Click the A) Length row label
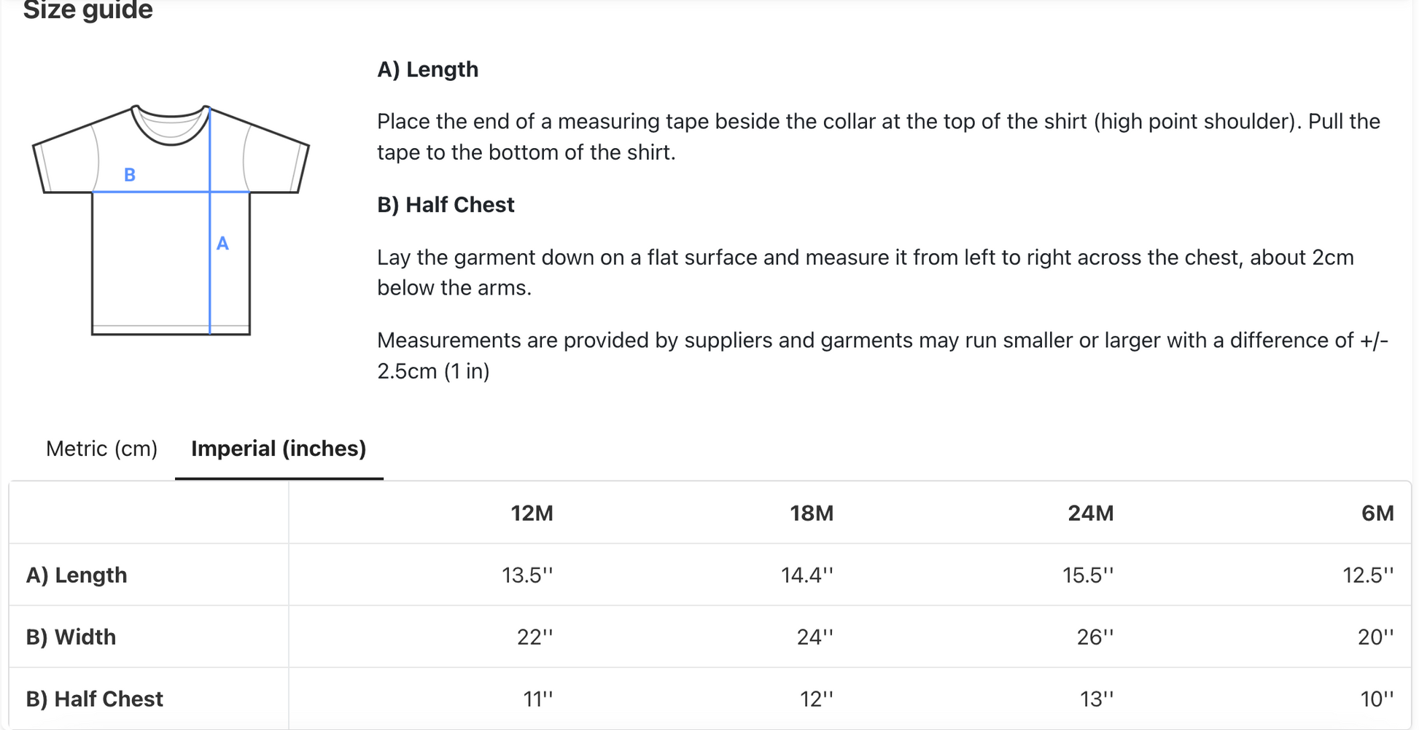Image resolution: width=1419 pixels, height=730 pixels. [77, 575]
